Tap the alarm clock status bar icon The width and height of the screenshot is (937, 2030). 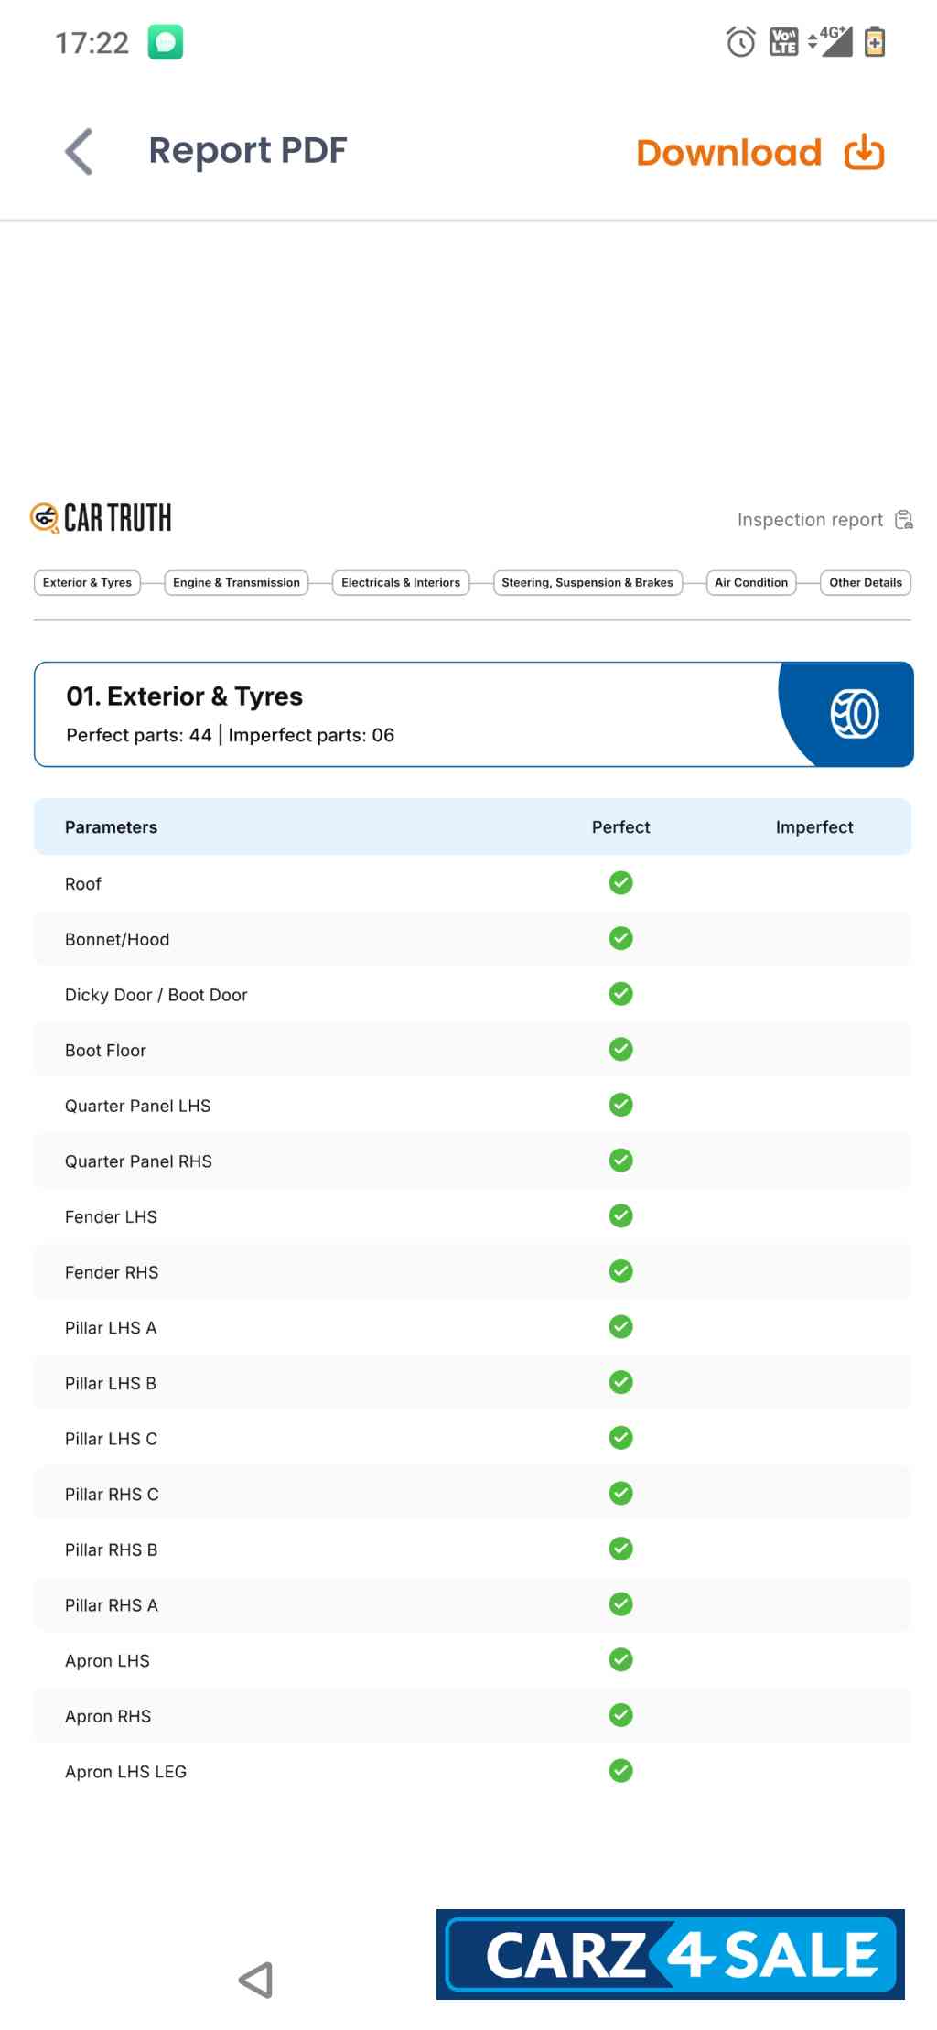pyautogui.click(x=740, y=42)
